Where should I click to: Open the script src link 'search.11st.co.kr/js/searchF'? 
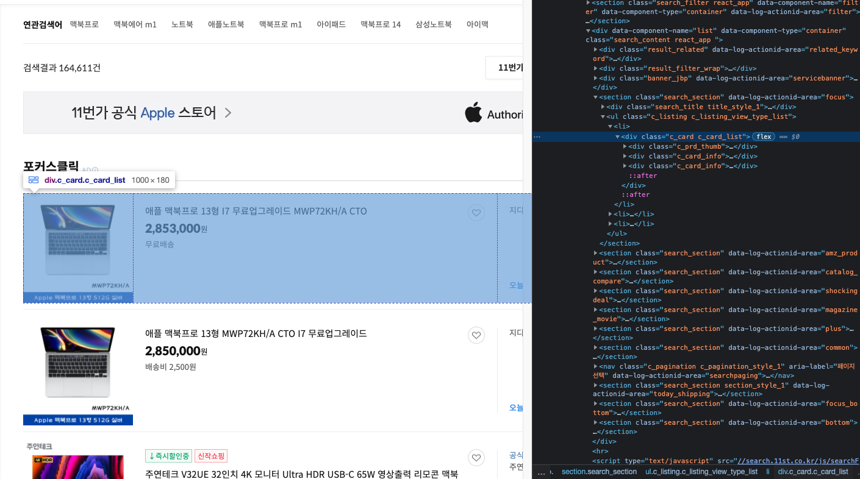[x=798, y=461]
